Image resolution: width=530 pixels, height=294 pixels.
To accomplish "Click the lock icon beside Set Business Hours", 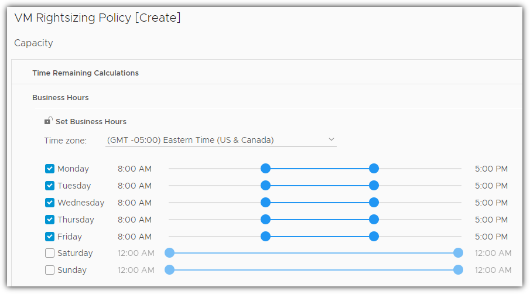I will tap(48, 121).
